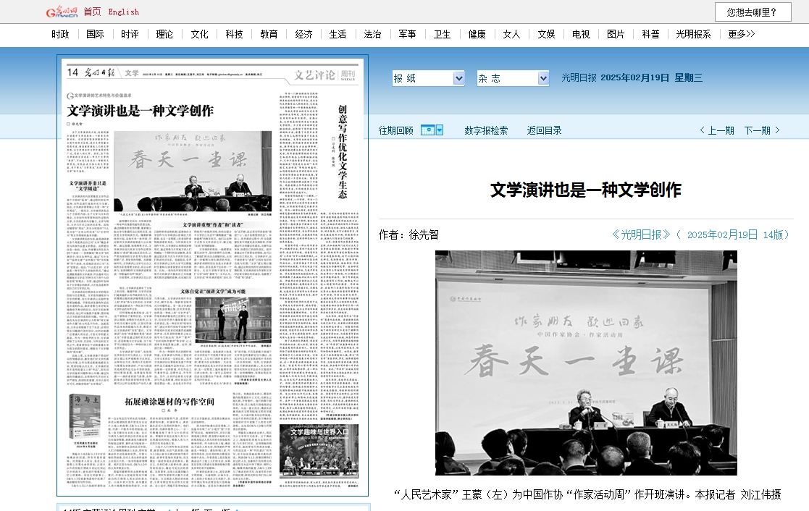Expand the calendar dropdown arrow
Viewport: 809px width, 511px height.
point(439,130)
